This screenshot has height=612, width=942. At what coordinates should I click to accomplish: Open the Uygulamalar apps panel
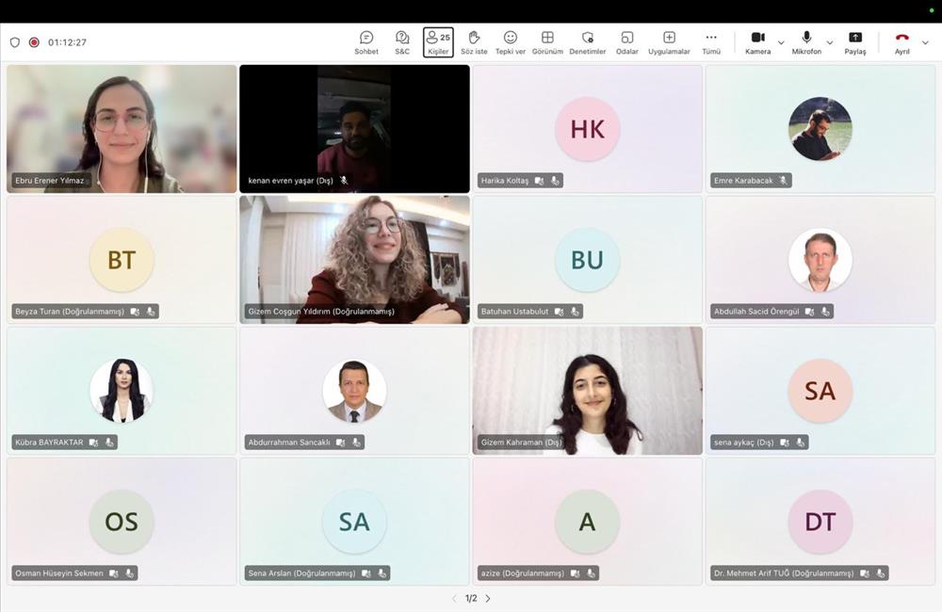click(x=669, y=42)
